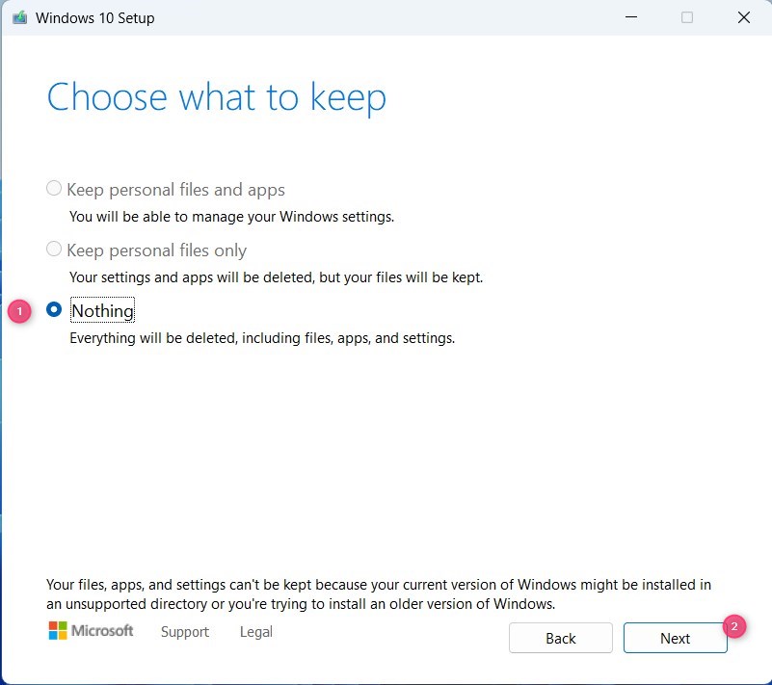Click the 'Your files, apps, and settings can't be kept' notice

(x=379, y=594)
